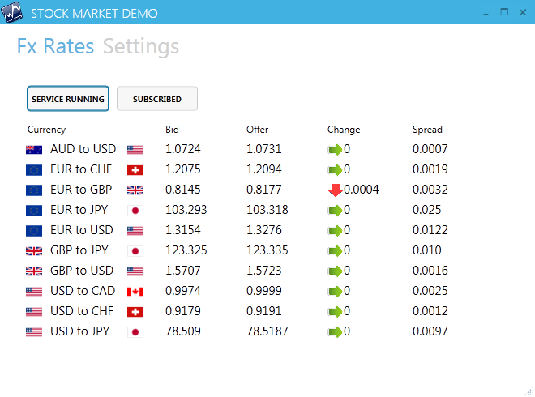
Task: Click the Swiss flag in EUR to CHF row
Action: point(135,170)
